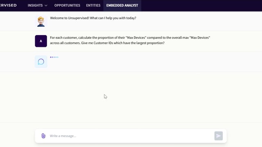This screenshot has width=262, height=147.
Task: Click the welcome message text
Action: pos(93,18)
